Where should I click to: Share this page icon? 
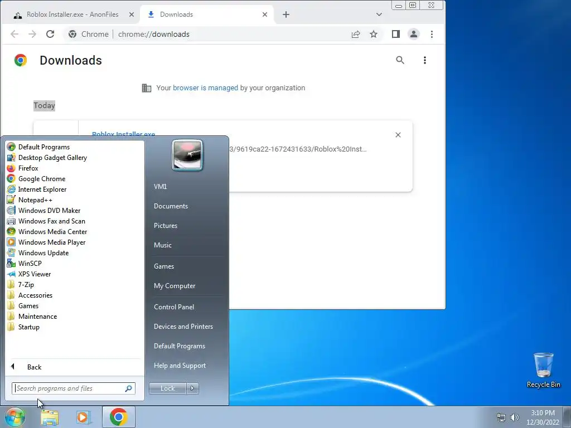[x=356, y=34]
